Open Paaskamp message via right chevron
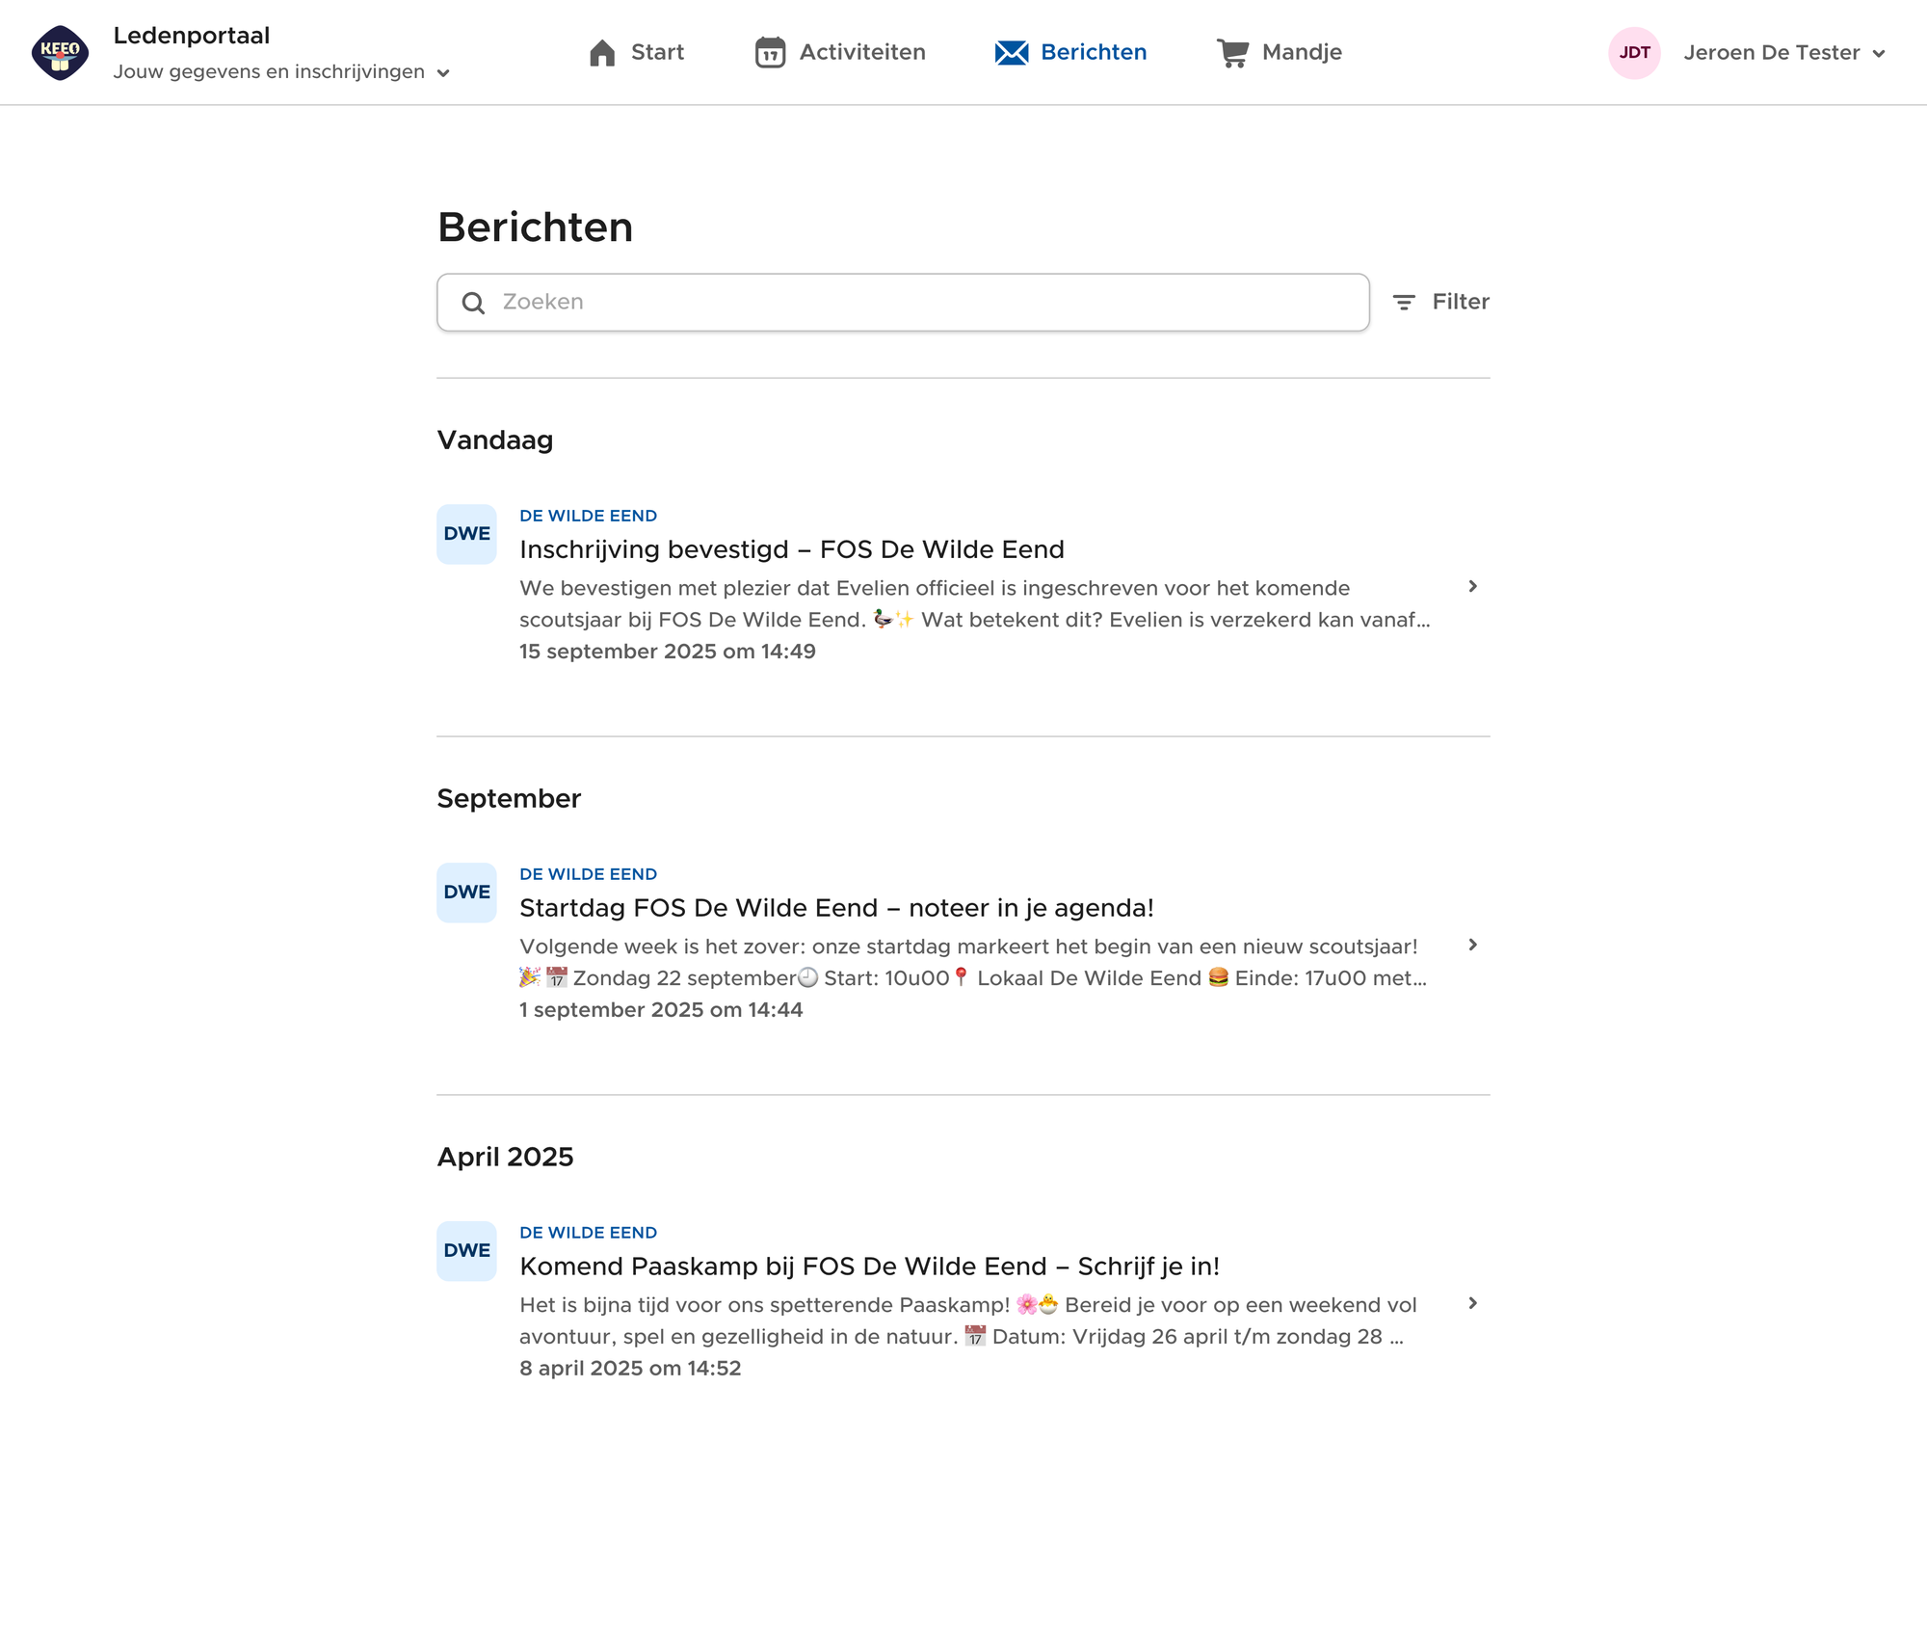 pyautogui.click(x=1472, y=1303)
